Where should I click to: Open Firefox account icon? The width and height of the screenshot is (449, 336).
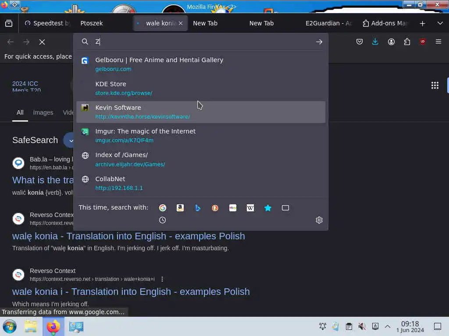point(391,42)
